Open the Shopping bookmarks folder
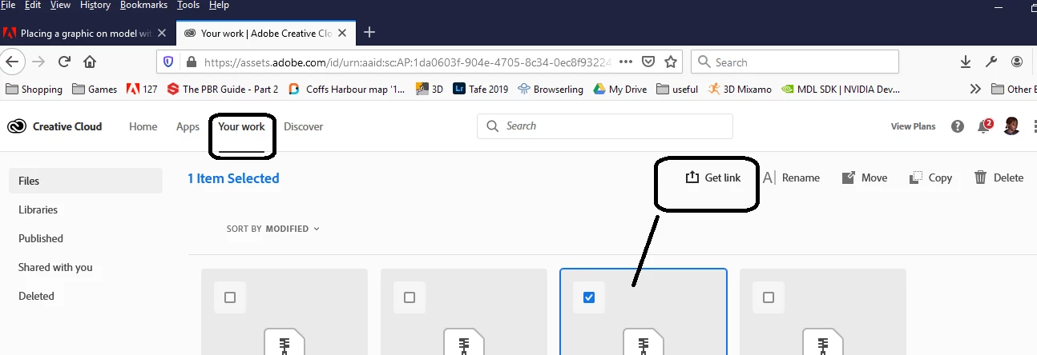1037x355 pixels. coord(34,89)
